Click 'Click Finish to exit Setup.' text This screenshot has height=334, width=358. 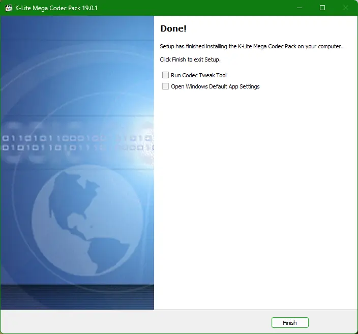point(190,59)
